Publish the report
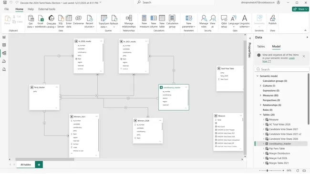Screen dimensions: 310x174 [x=272, y=19]
